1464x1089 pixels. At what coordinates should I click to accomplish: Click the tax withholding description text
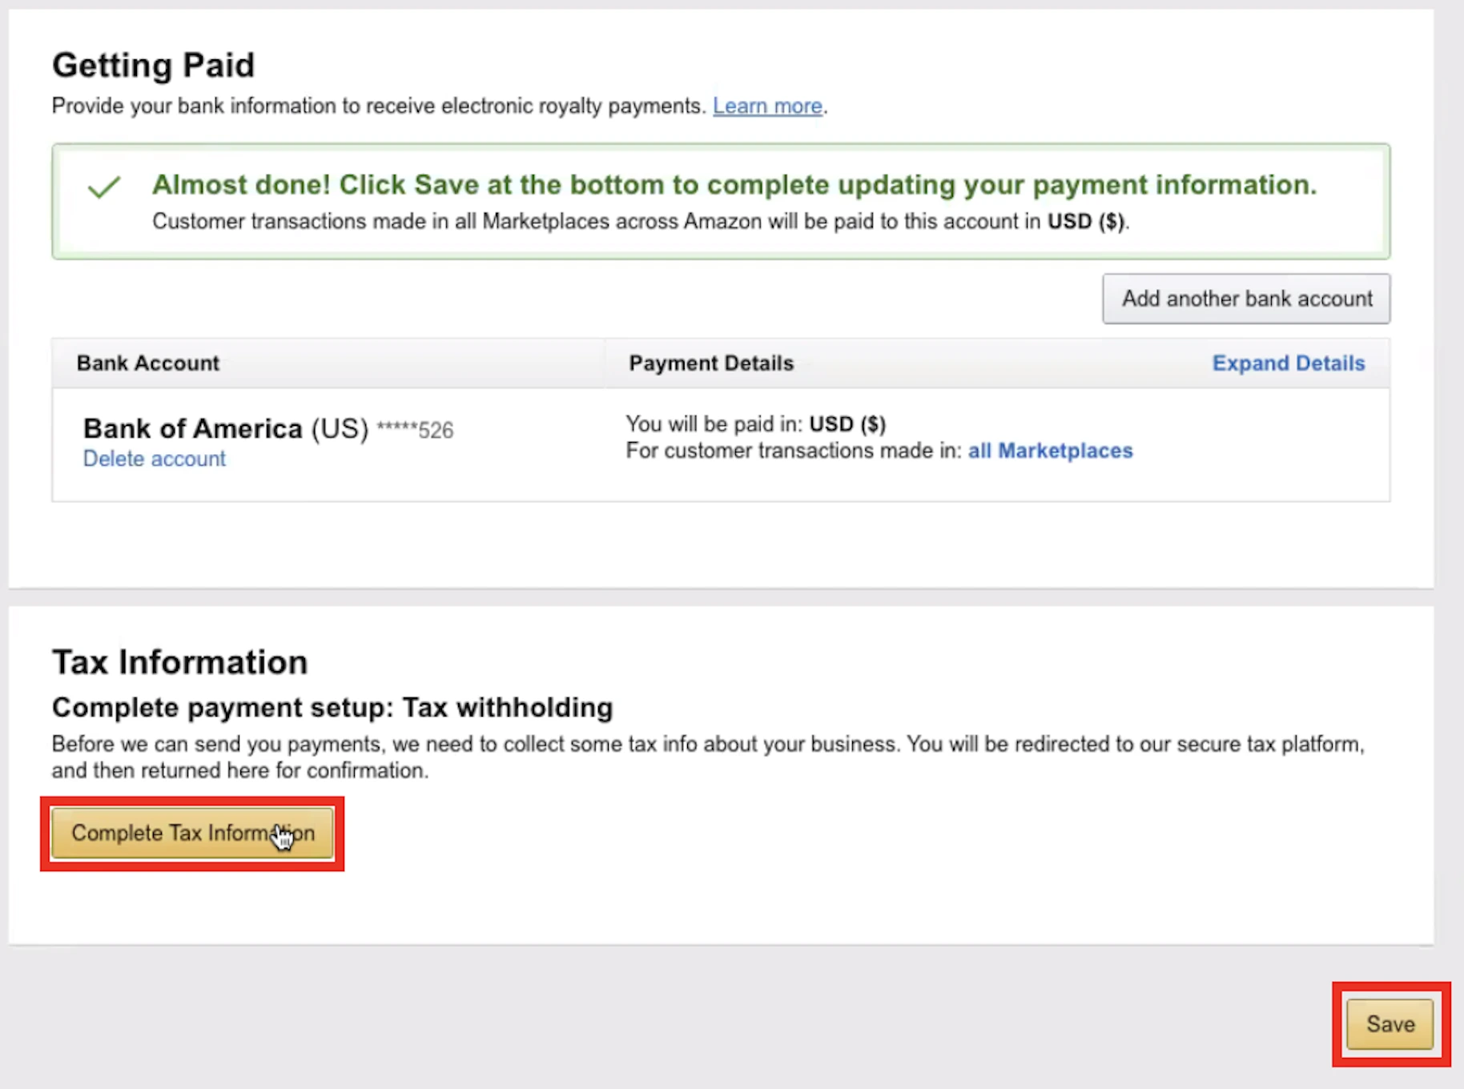(x=705, y=757)
